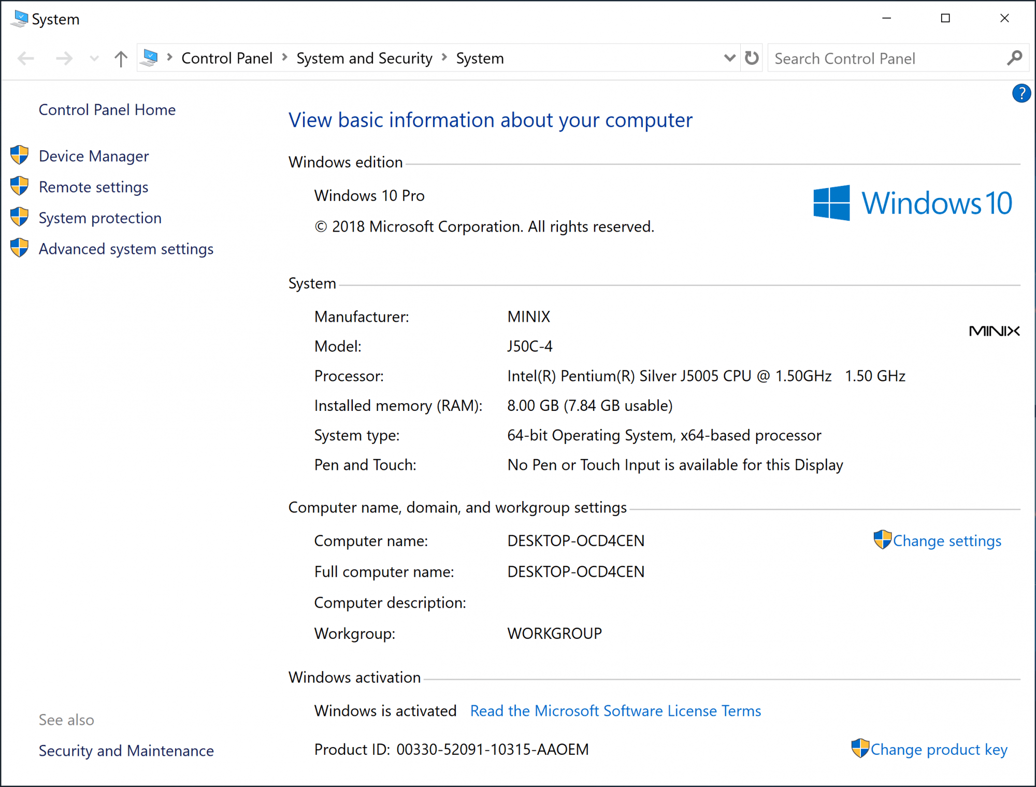Screen dimensions: 1036x787
Task: Open System and Security breadcrumb
Action: click(364, 58)
